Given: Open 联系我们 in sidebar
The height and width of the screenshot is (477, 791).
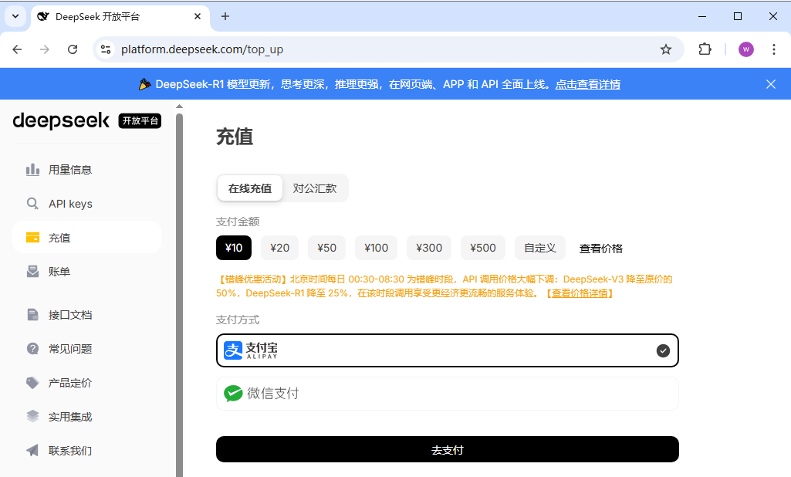Looking at the screenshot, I should pos(86,450).
